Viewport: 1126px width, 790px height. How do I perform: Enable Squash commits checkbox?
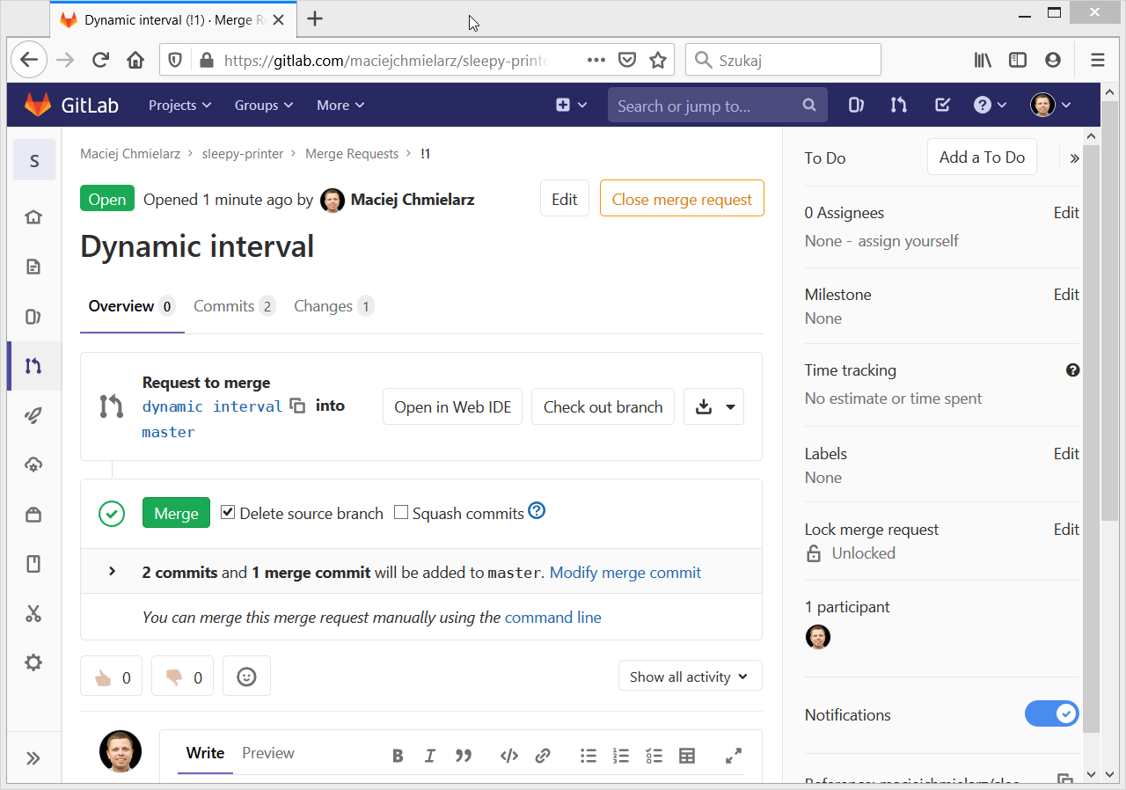coord(401,512)
